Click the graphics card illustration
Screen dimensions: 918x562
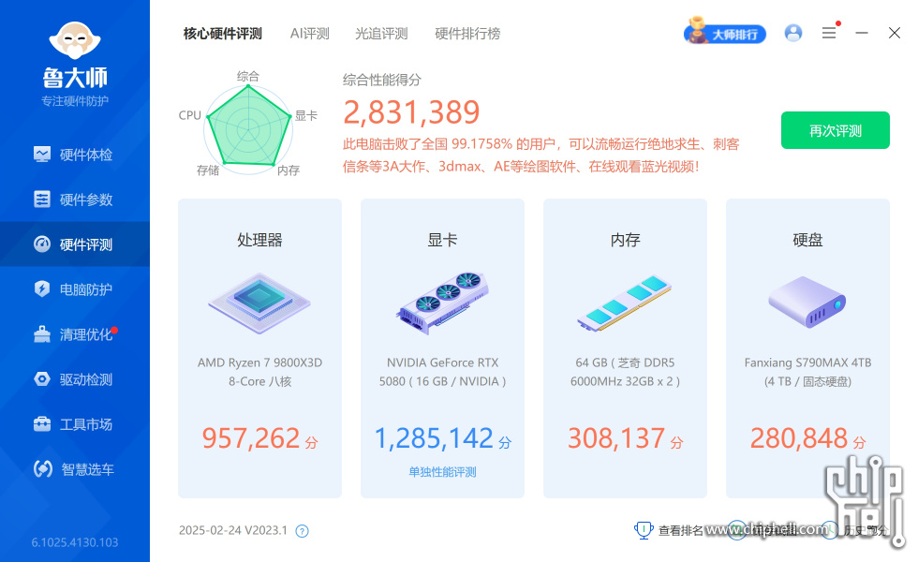tap(442, 303)
